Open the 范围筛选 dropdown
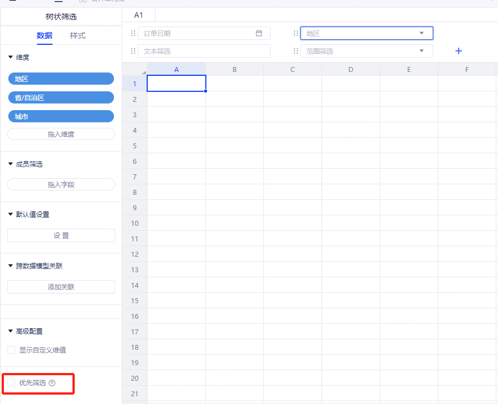 422,51
